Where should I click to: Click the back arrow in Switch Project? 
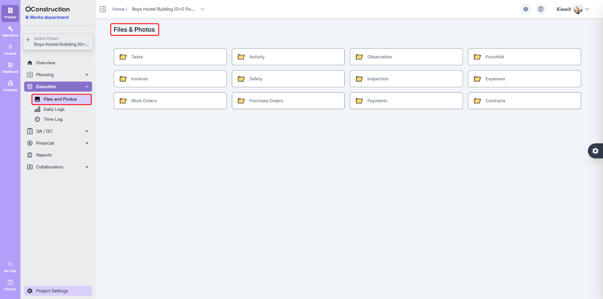point(29,40)
